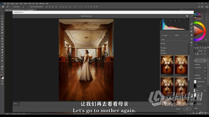Viewport: 209px width, 117px height.
Task: Toggle histogram shadow clipping warning
Action: pyautogui.click(x=161, y=19)
